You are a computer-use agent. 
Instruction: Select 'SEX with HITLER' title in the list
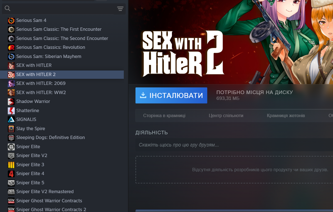pyautogui.click(x=34, y=65)
